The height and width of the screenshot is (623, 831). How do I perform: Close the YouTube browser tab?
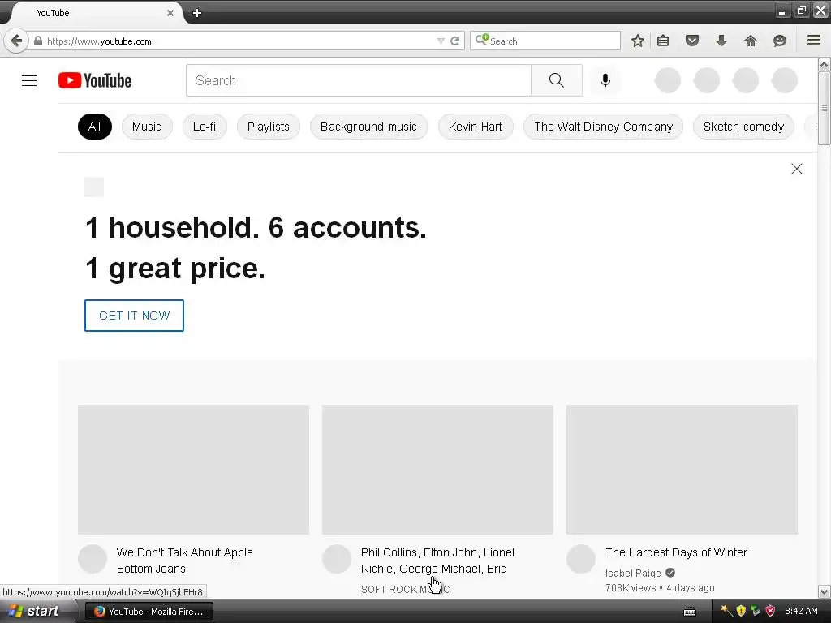(170, 13)
